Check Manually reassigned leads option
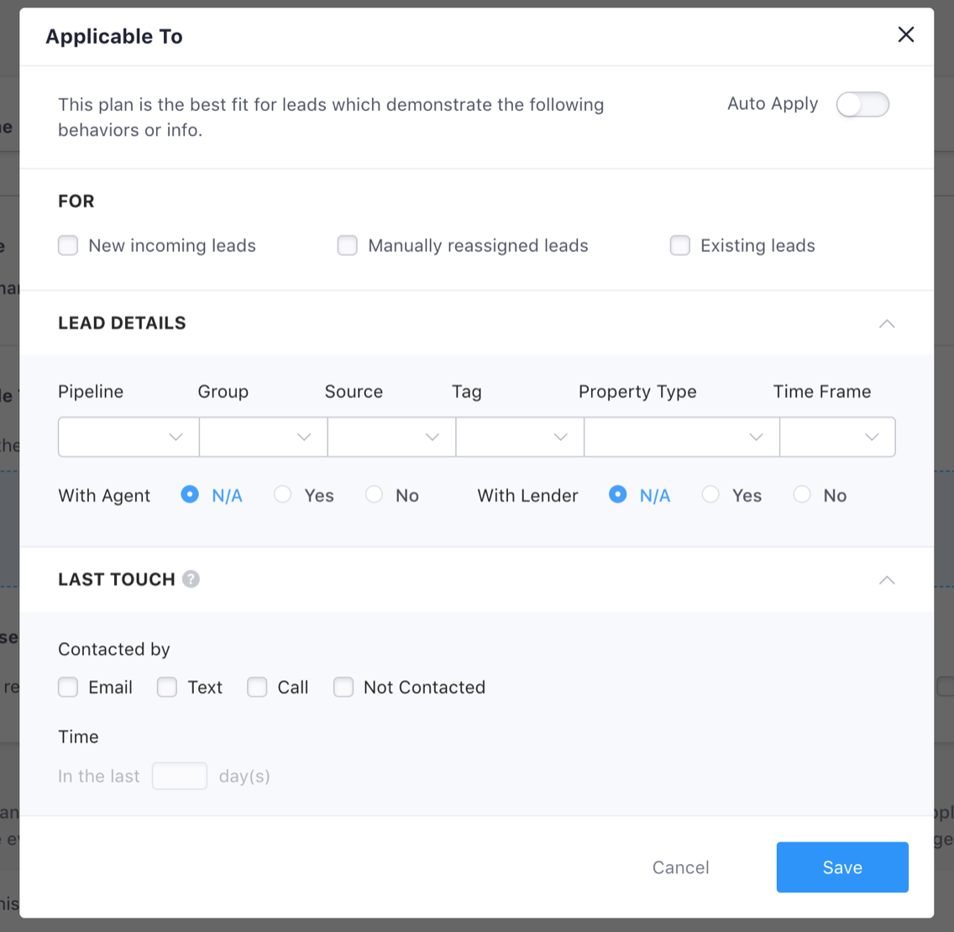Screen dimensions: 954x932 tap(348, 246)
